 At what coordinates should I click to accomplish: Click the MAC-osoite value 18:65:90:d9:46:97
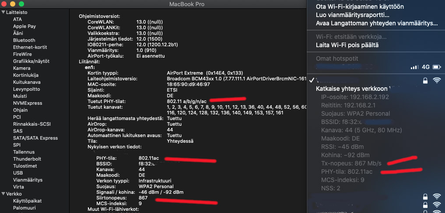point(189,84)
